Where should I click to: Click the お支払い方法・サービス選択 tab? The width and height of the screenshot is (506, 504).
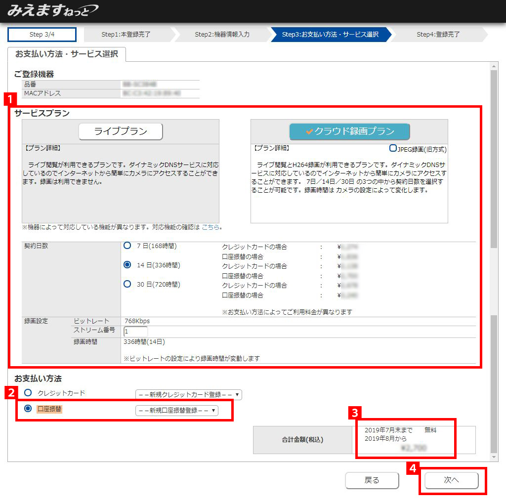(x=67, y=54)
